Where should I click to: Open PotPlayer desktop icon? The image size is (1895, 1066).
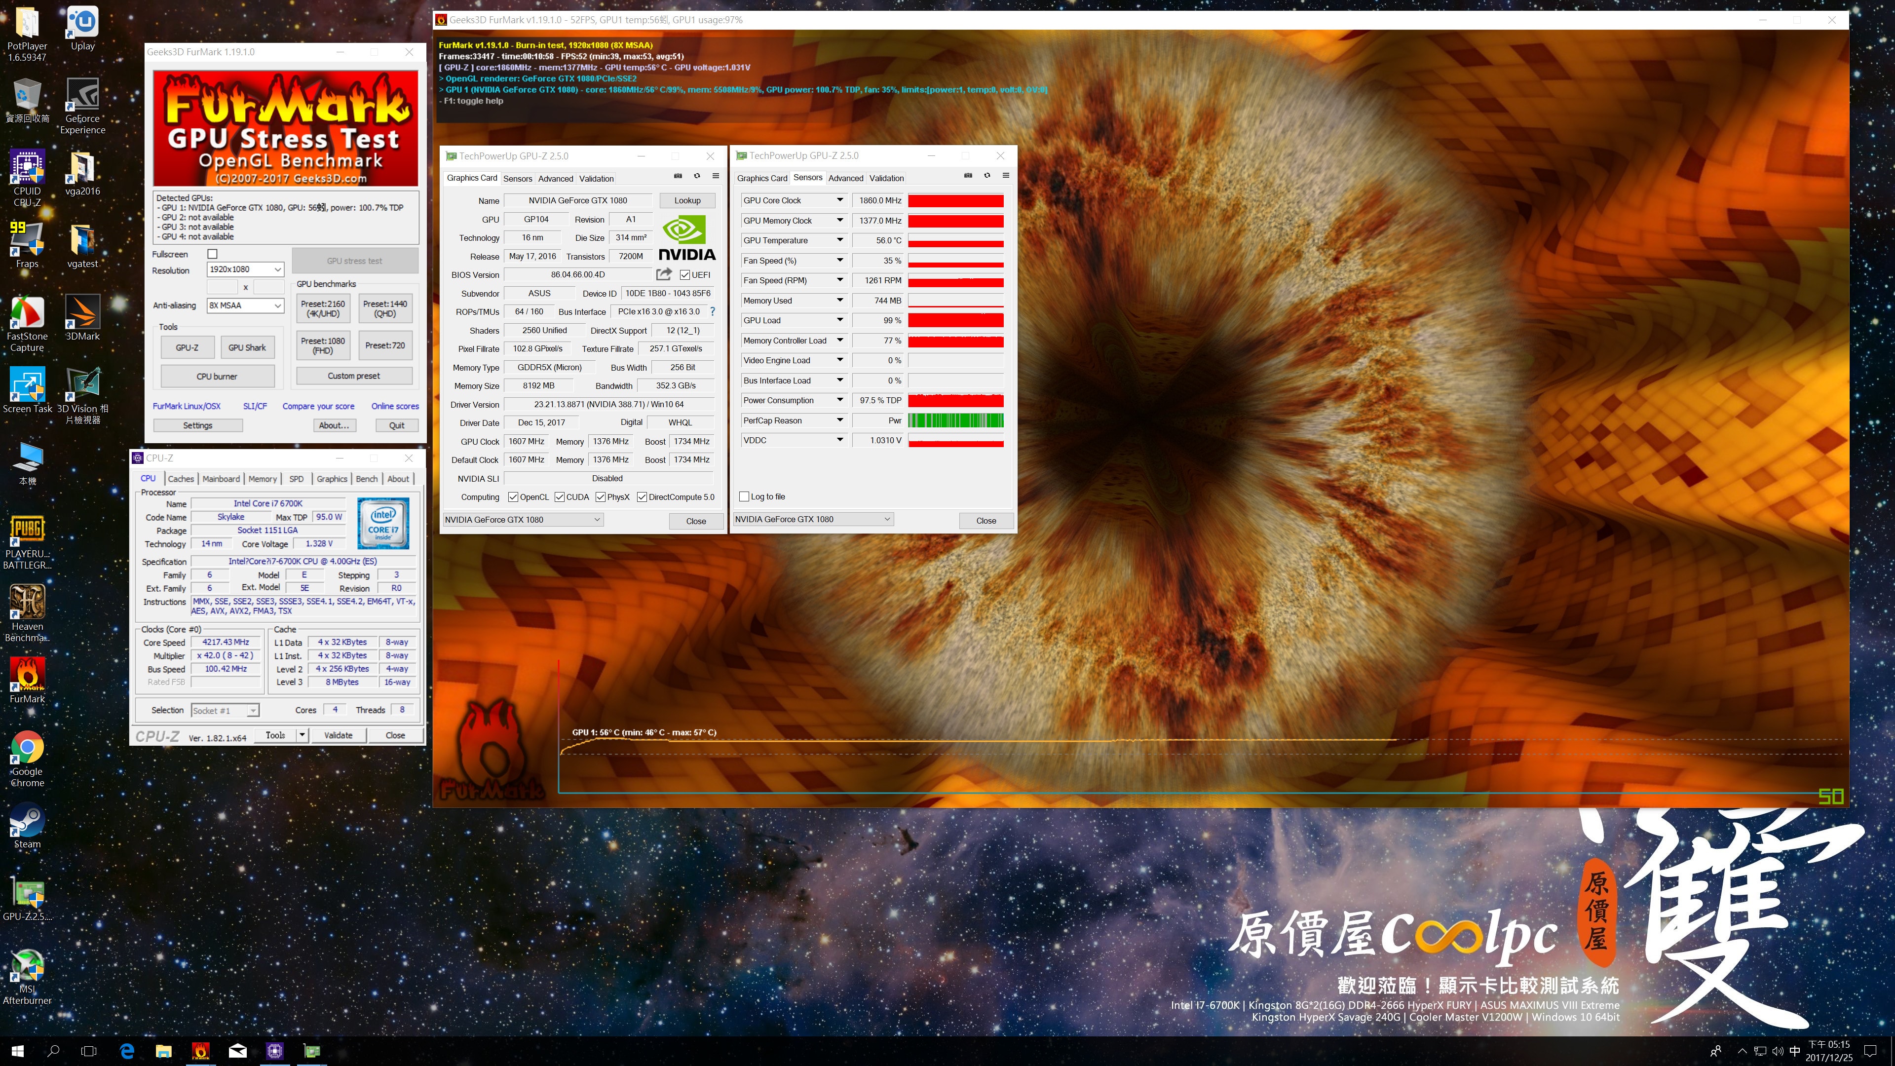[x=27, y=34]
